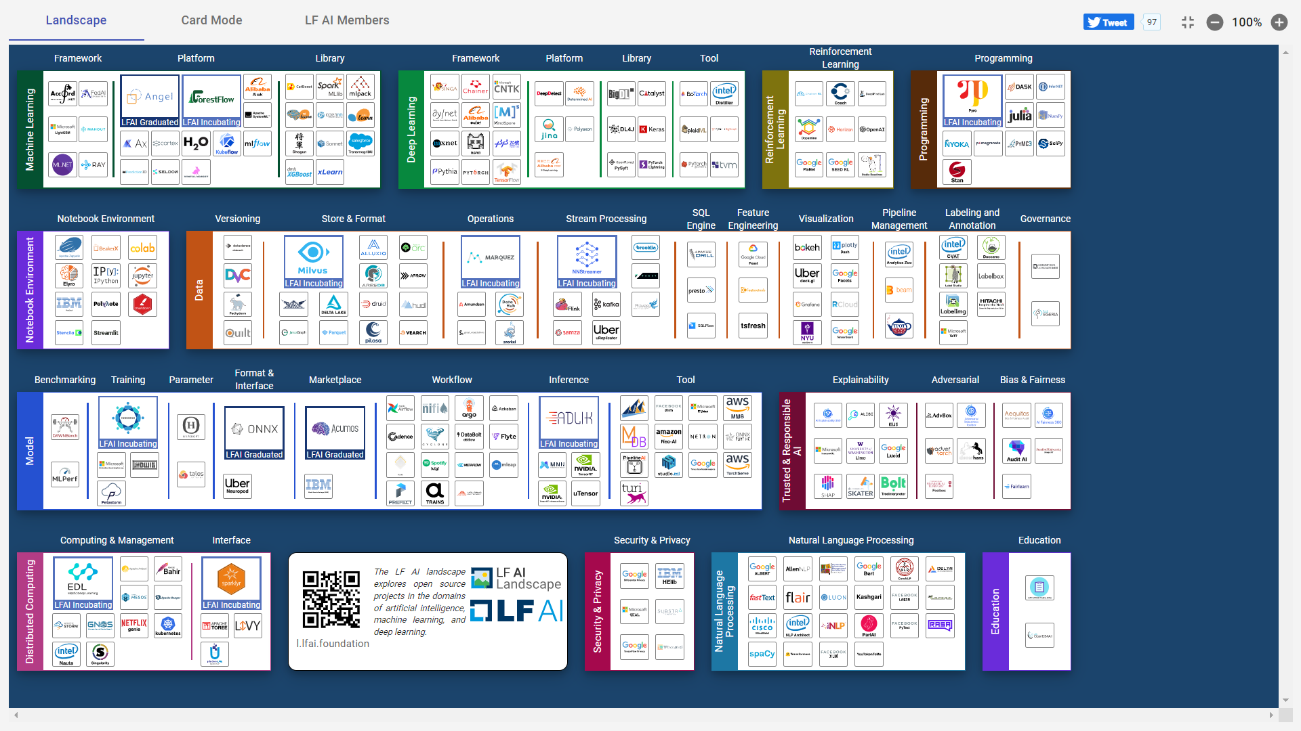This screenshot has height=731, width=1301.
Task: Open the Acumos LFAI Graduated card
Action: pyautogui.click(x=335, y=433)
